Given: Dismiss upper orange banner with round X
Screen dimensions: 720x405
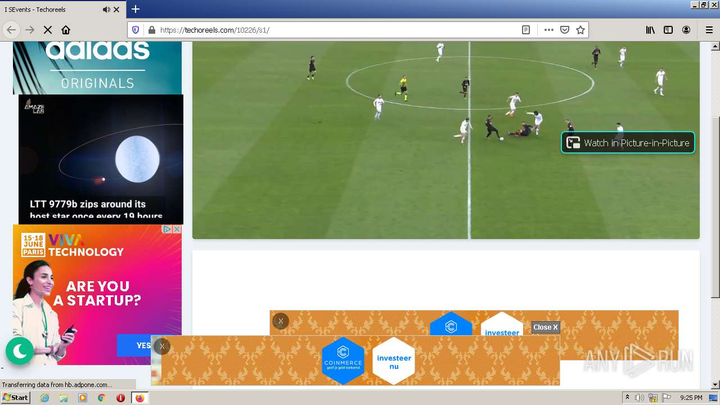Looking at the screenshot, I should (x=281, y=321).
